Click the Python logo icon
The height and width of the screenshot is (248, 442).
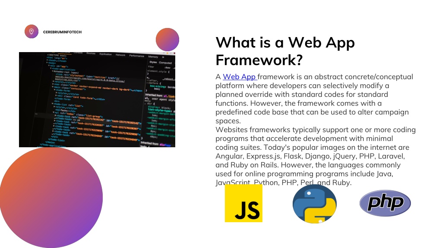click(315, 204)
